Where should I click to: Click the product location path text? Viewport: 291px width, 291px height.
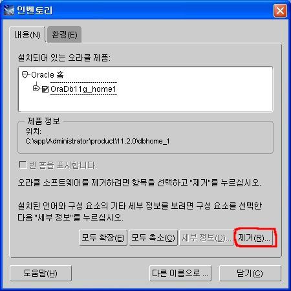pyautogui.click(x=98, y=141)
